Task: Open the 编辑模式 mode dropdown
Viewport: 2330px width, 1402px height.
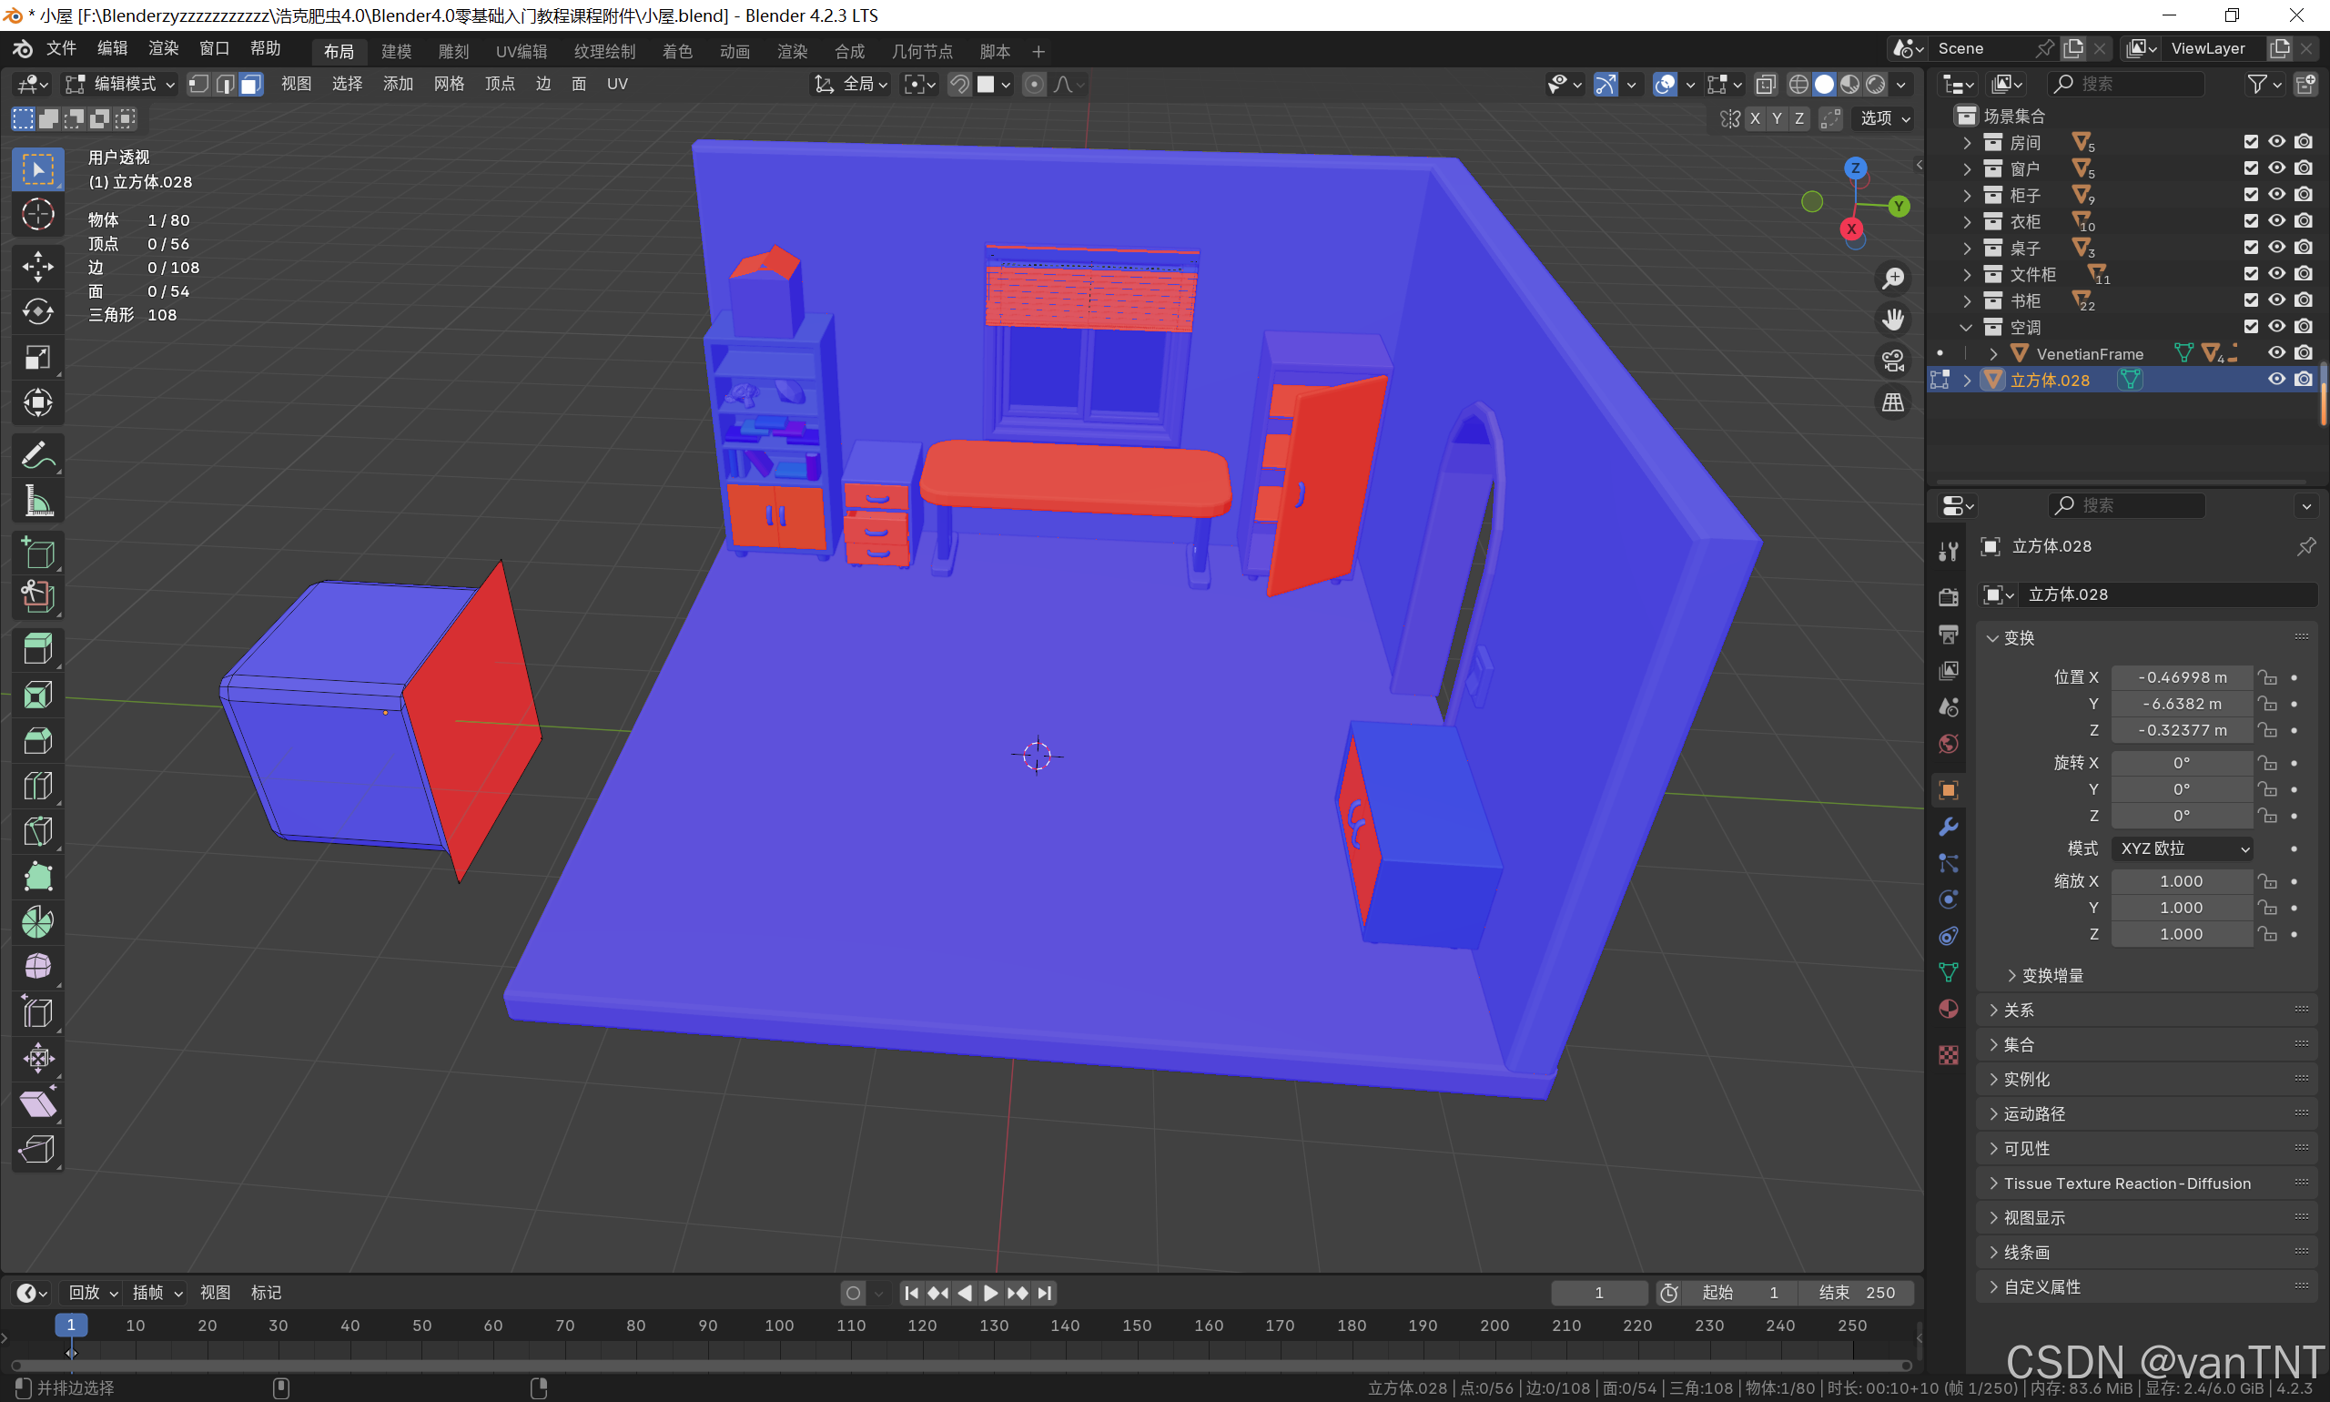Action: click(120, 84)
